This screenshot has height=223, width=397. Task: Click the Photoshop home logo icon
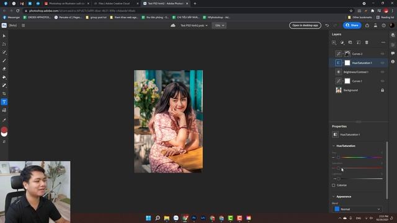coord(4,25)
